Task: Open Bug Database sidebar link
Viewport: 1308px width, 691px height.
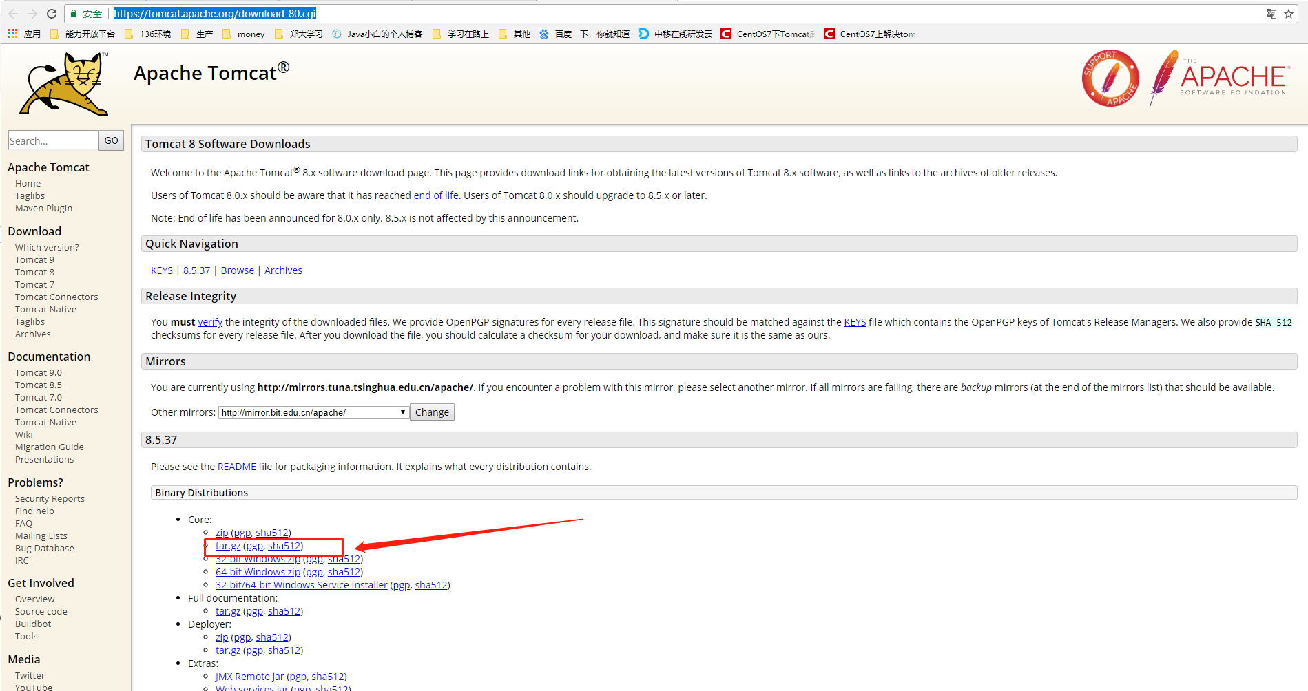Action: tap(45, 548)
